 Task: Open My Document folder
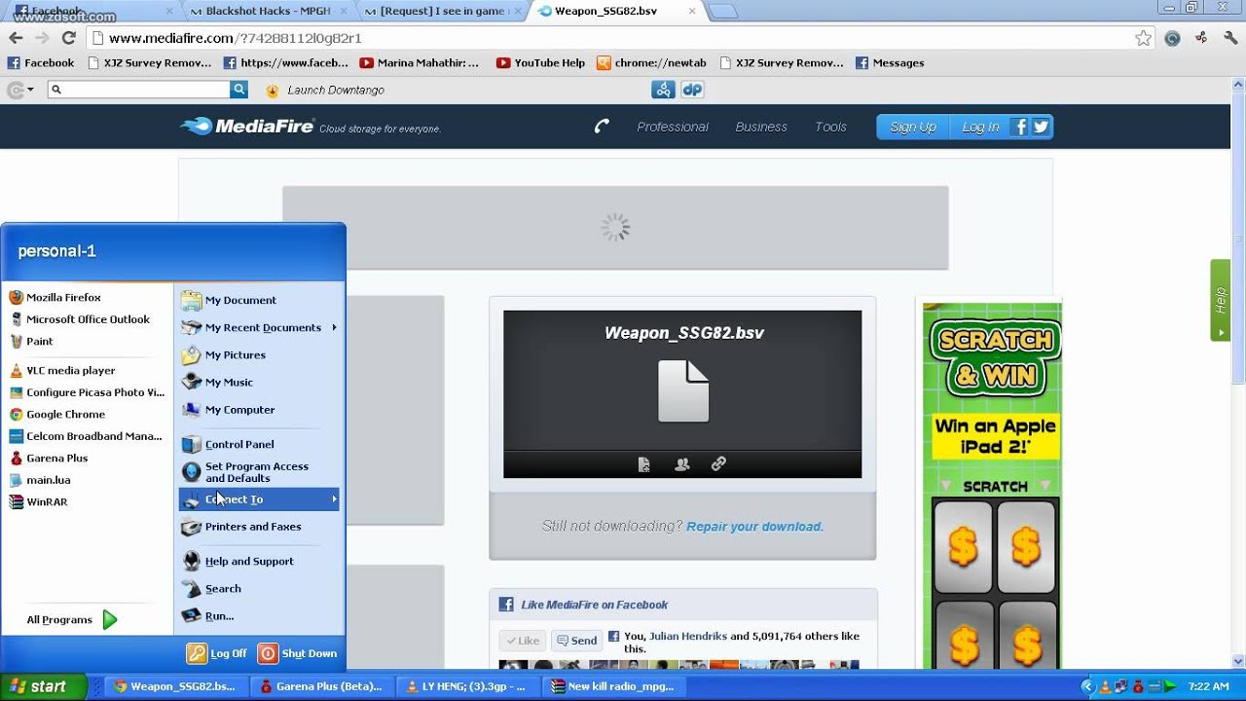coord(229,300)
